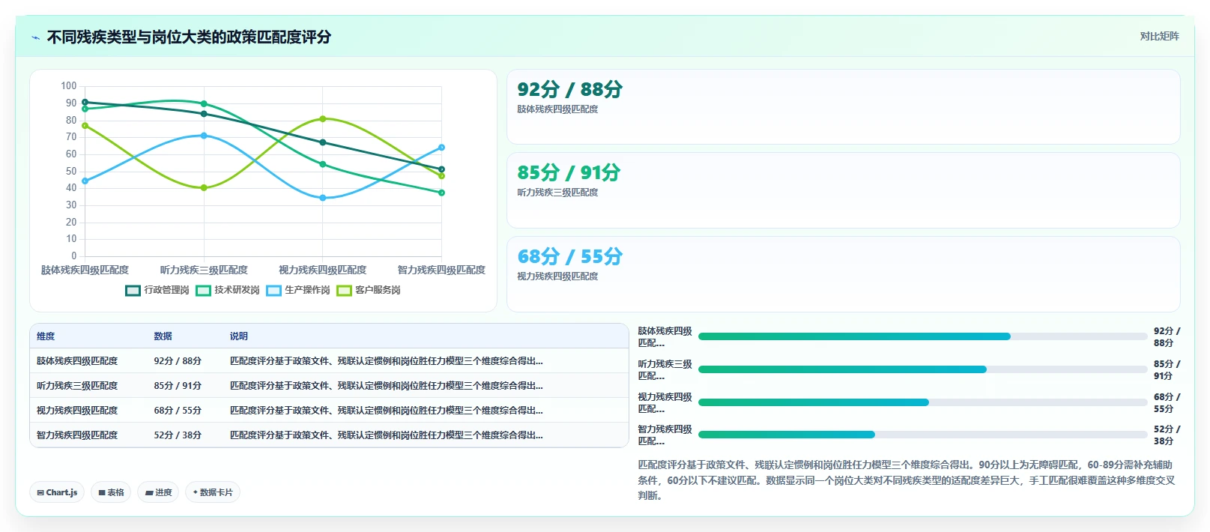The image size is (1210, 532).
Task: Toggle 行政管理岗 legend color box
Action: pos(133,291)
